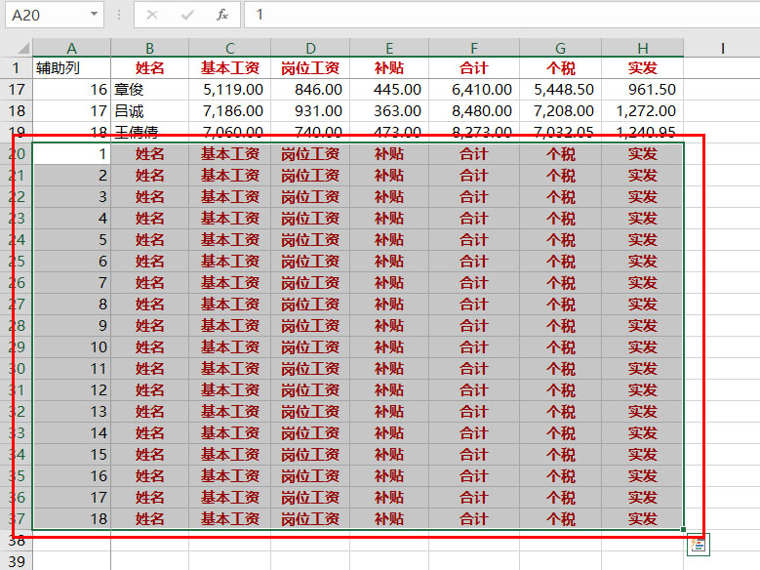Click cell with value 5,448.50
This screenshot has height=570, width=760.
click(x=560, y=89)
